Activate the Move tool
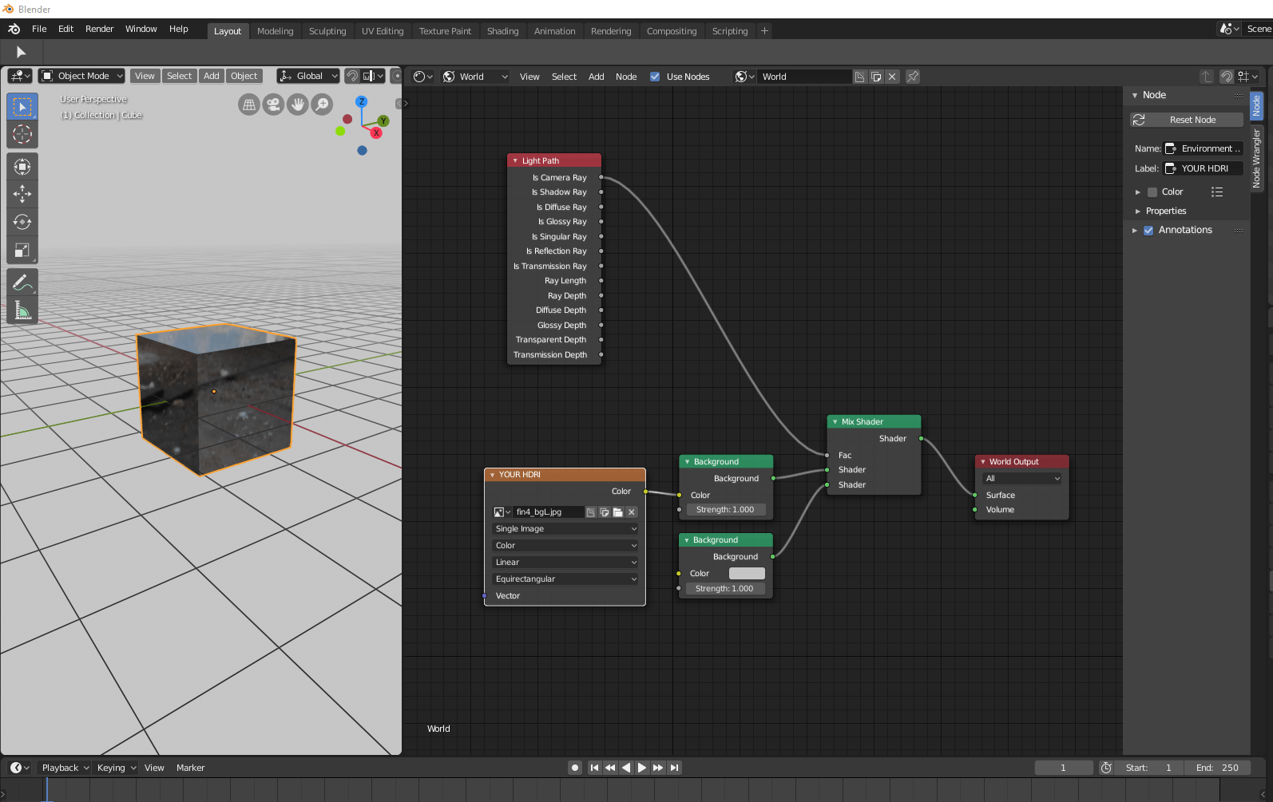This screenshot has height=802, width=1273. (22, 194)
